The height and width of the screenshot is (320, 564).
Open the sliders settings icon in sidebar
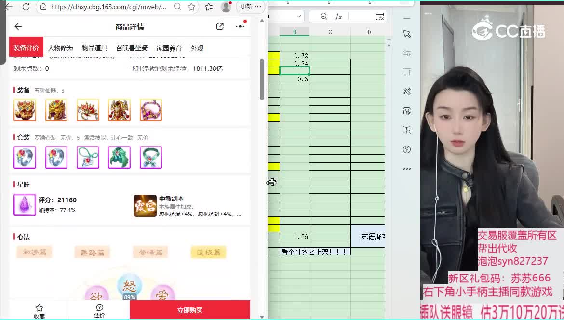[407, 53]
